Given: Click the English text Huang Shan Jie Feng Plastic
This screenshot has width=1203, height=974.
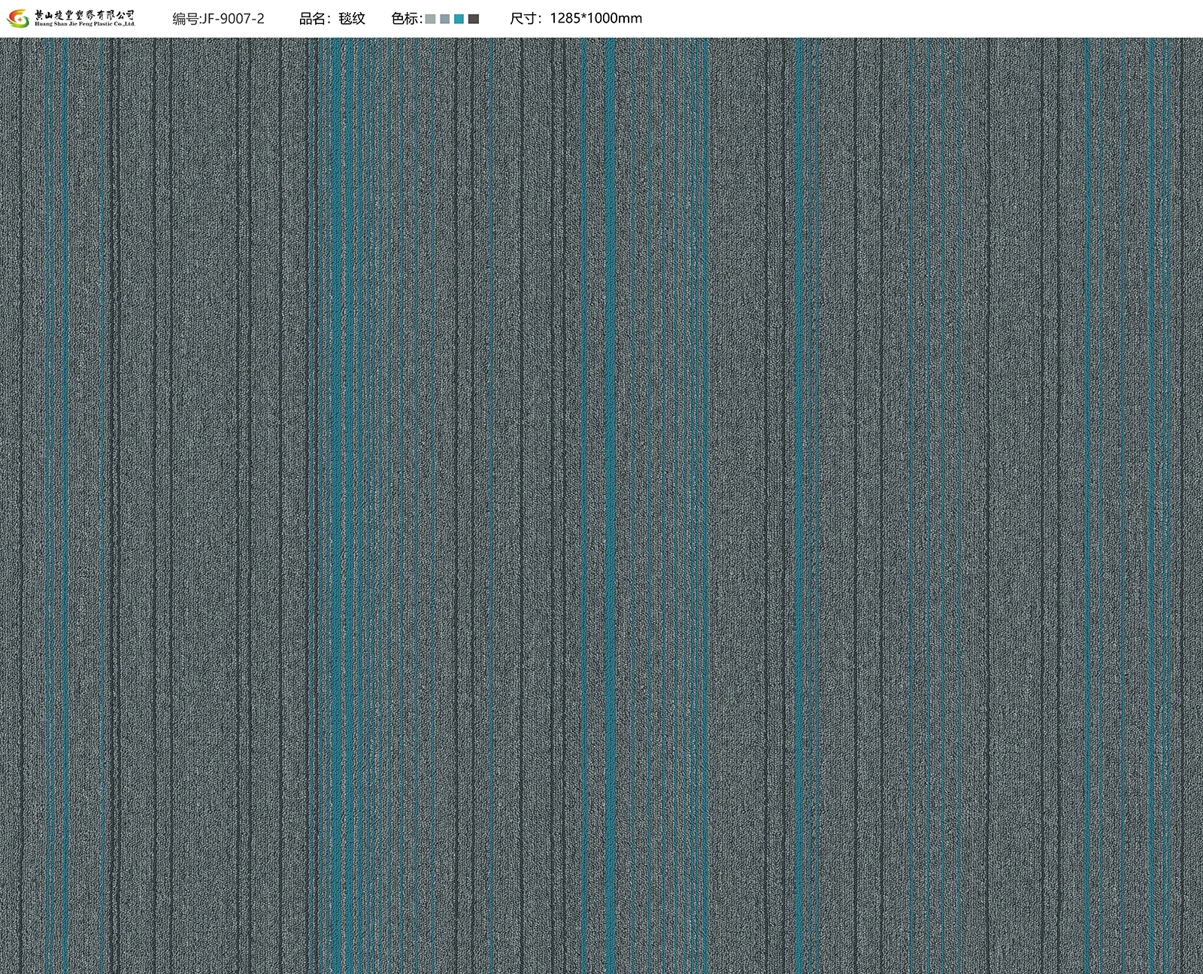Looking at the screenshot, I should [85, 25].
